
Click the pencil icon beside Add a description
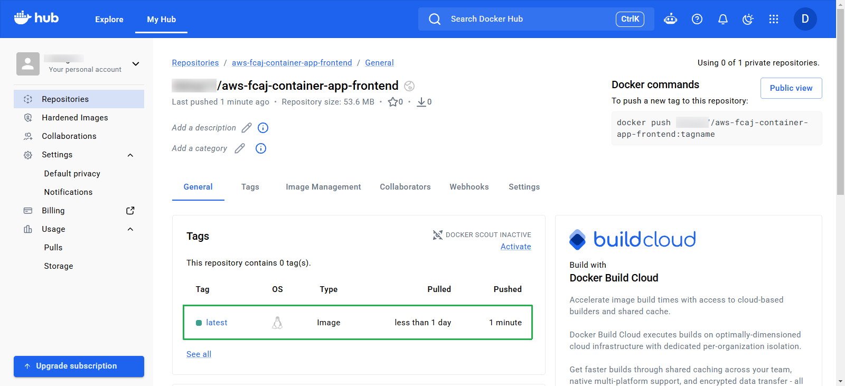point(247,128)
